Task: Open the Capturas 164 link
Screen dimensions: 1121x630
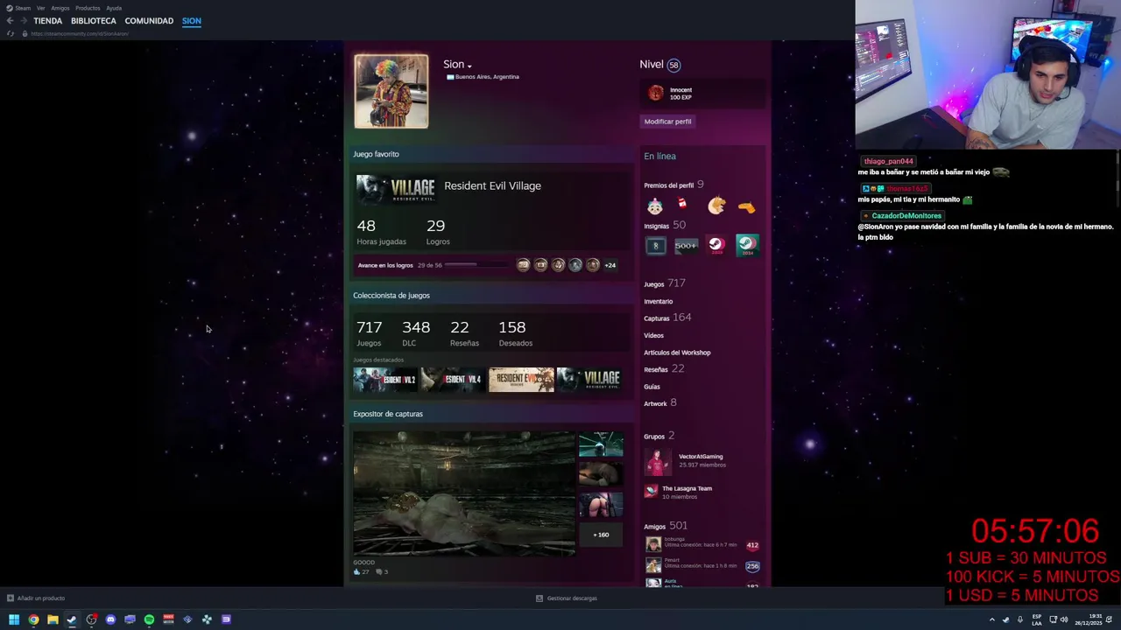Action: (667, 318)
